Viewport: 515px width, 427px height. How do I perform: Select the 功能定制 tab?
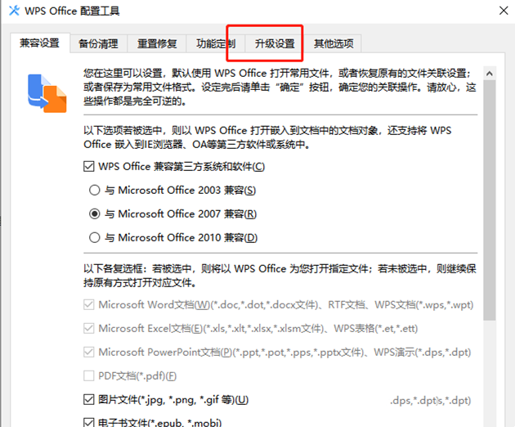[216, 43]
